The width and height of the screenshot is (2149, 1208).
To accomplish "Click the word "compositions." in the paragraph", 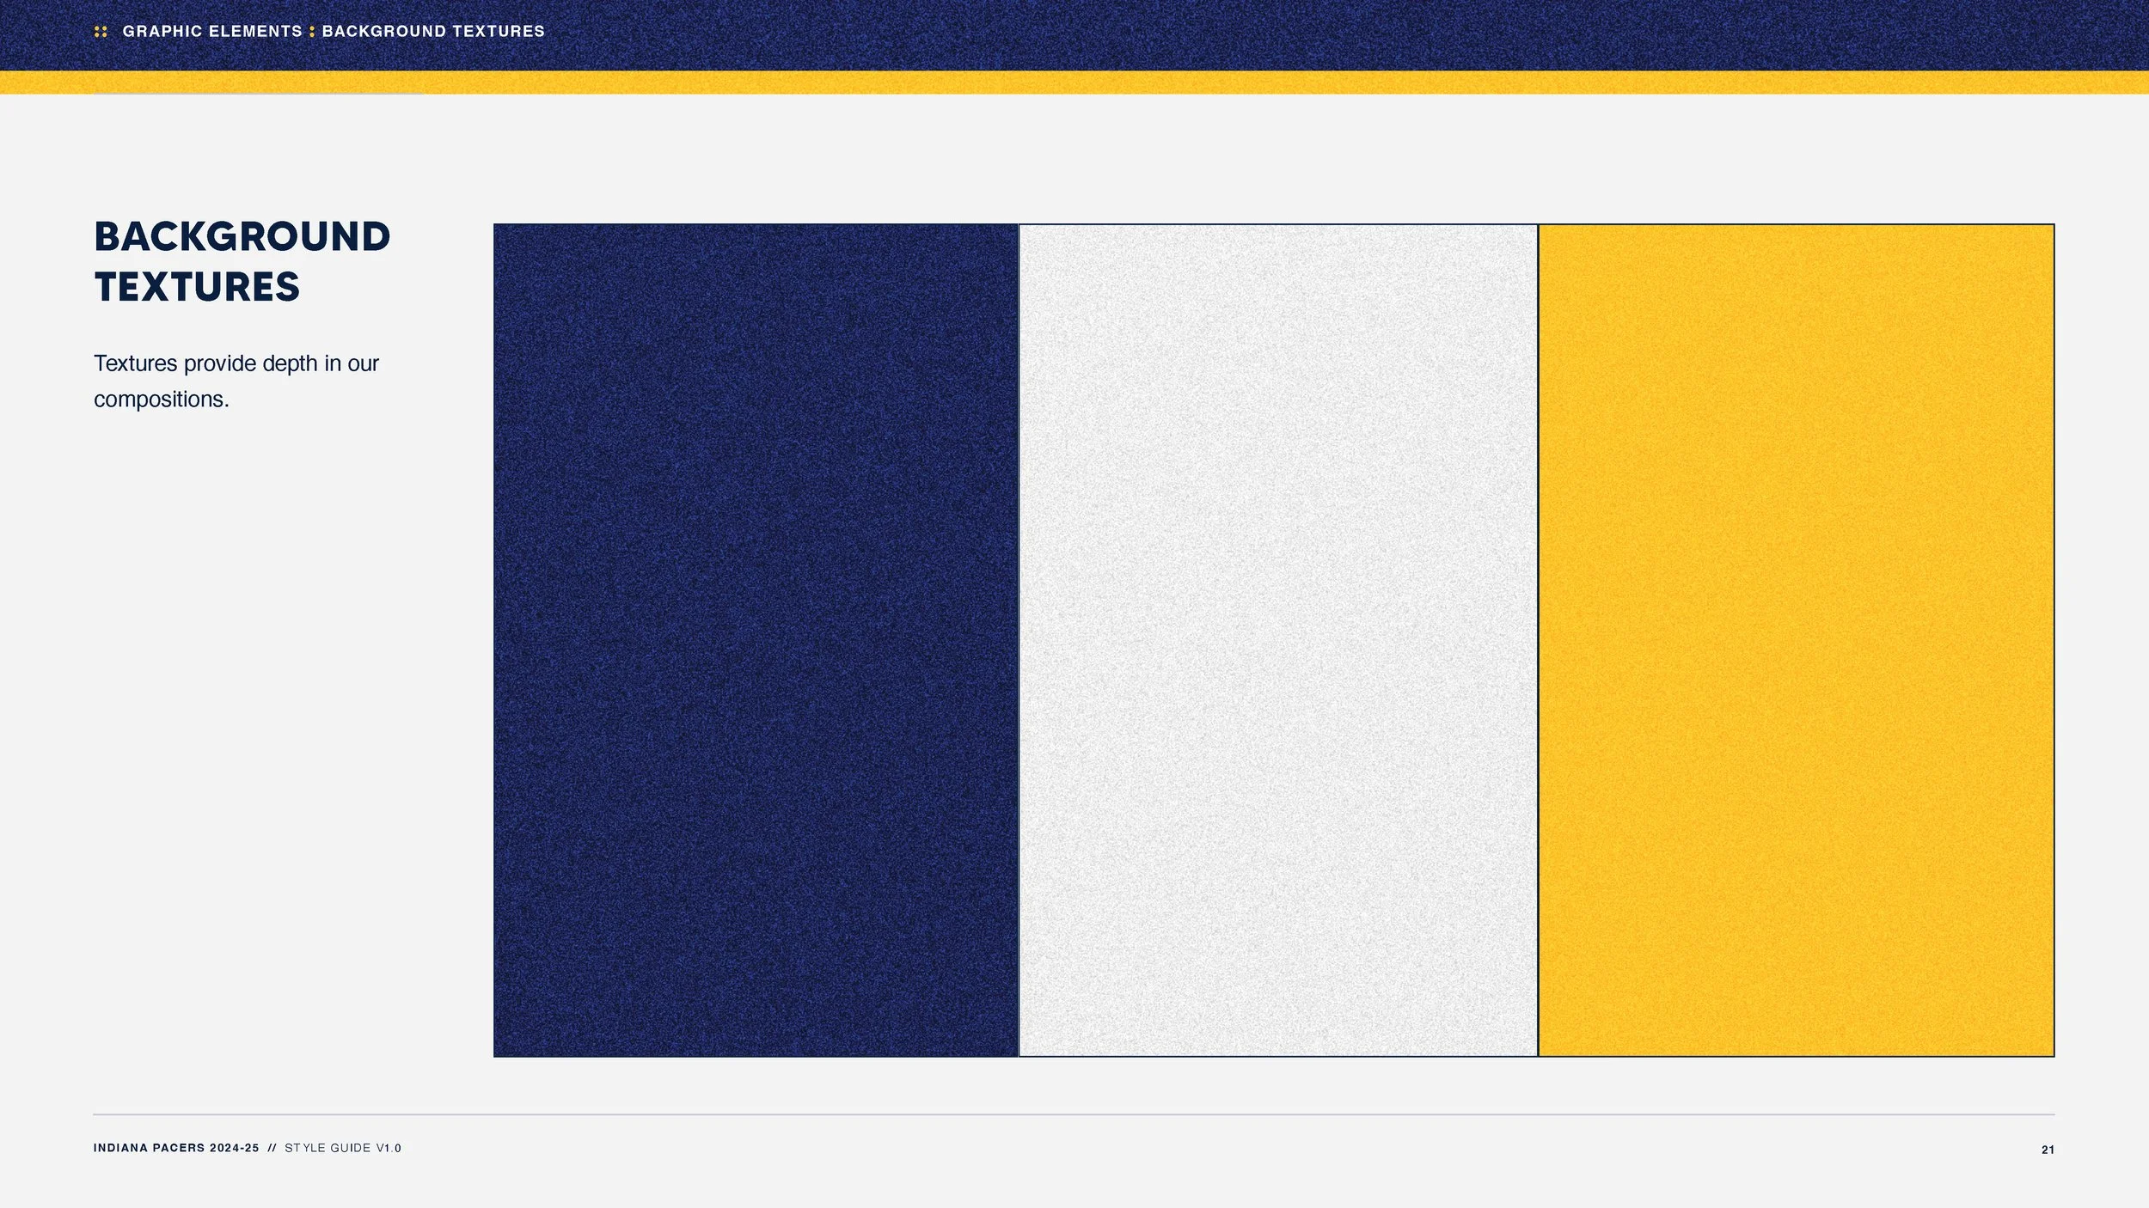I will (x=162, y=400).
